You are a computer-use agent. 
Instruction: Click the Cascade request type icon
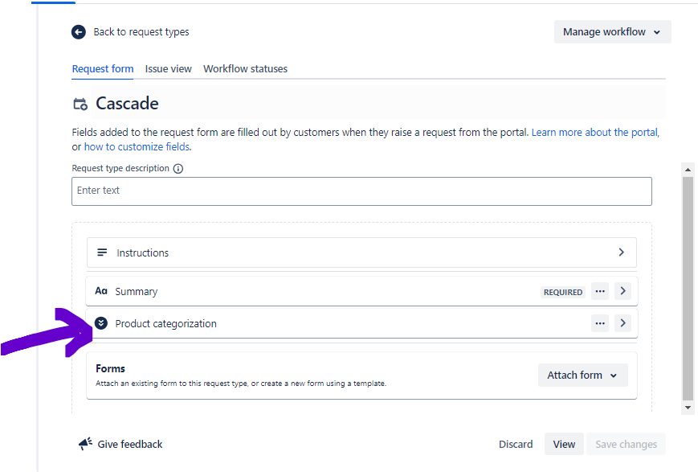click(x=80, y=104)
